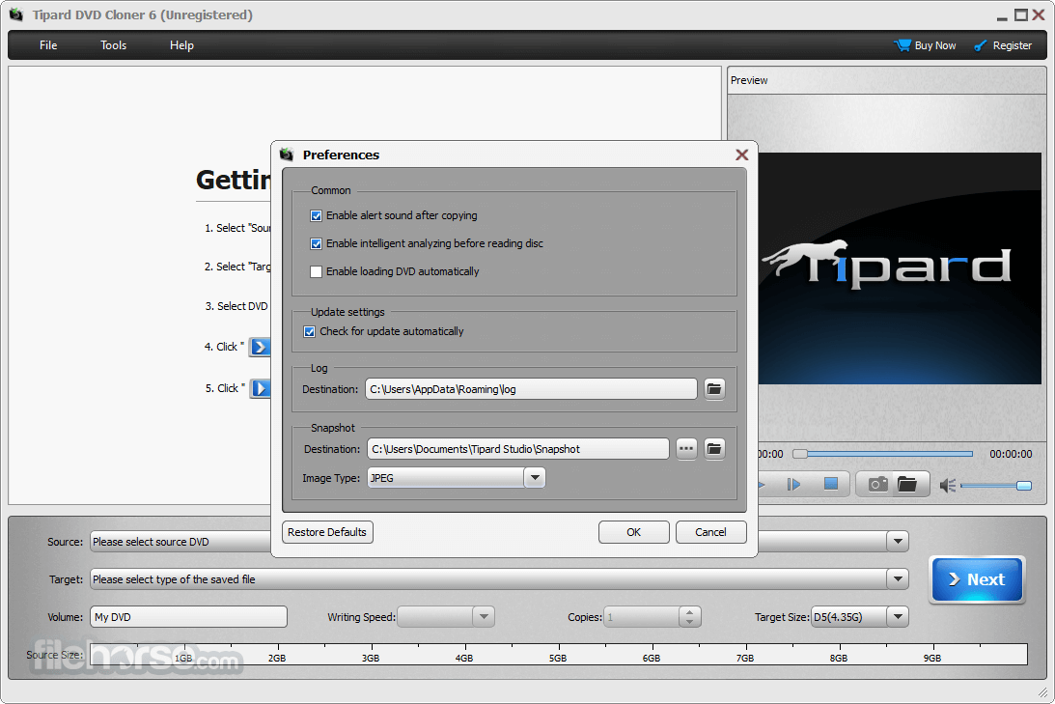Decrease the Copies stepper value

tap(689, 622)
